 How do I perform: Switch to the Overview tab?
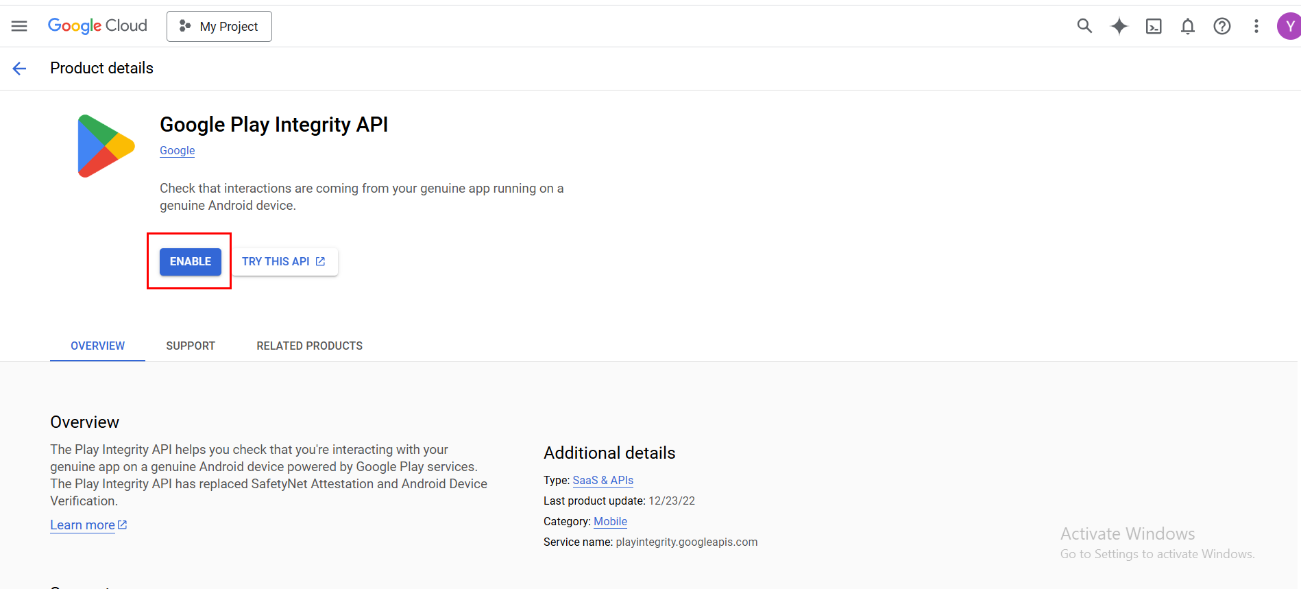(97, 346)
